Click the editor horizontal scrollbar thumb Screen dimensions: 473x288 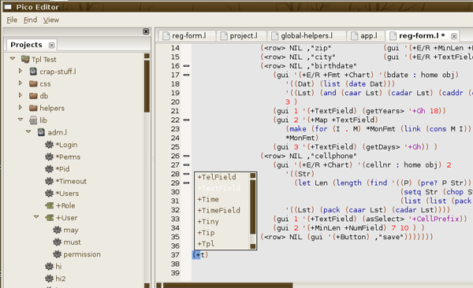(x=228, y=285)
